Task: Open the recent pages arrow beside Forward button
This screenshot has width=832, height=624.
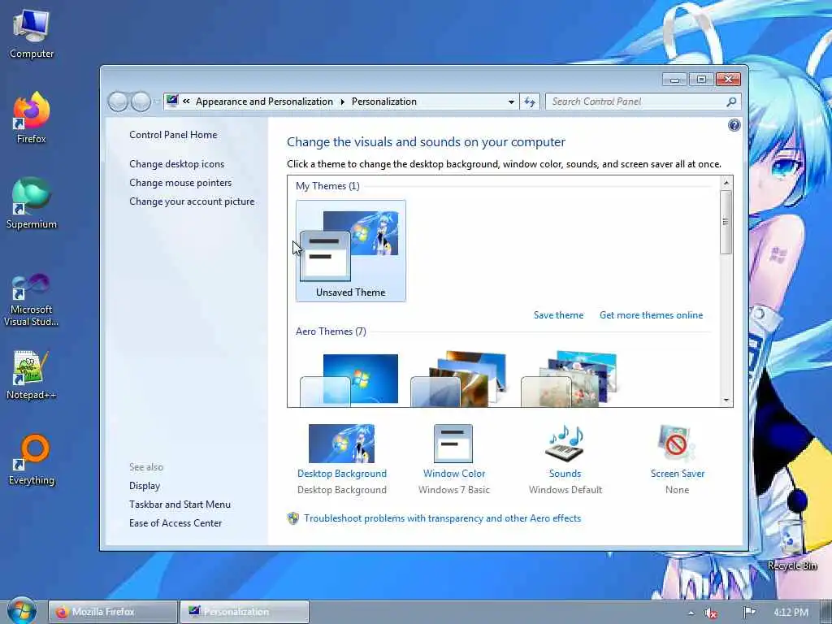Action: 156,102
